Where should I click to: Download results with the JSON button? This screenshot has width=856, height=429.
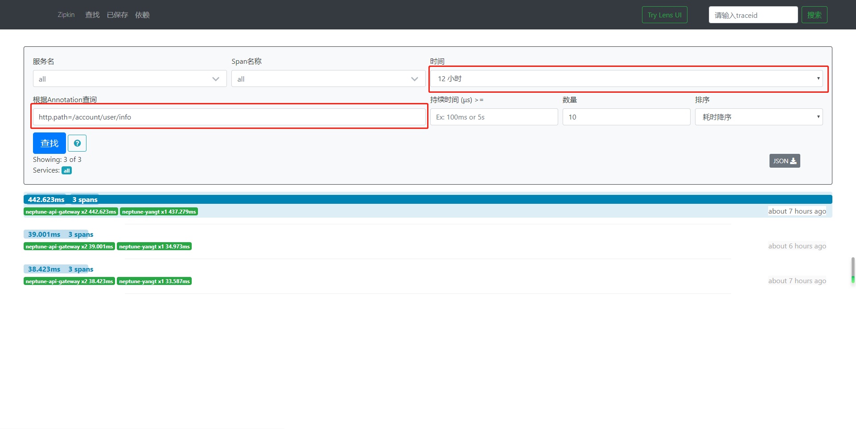coord(784,161)
